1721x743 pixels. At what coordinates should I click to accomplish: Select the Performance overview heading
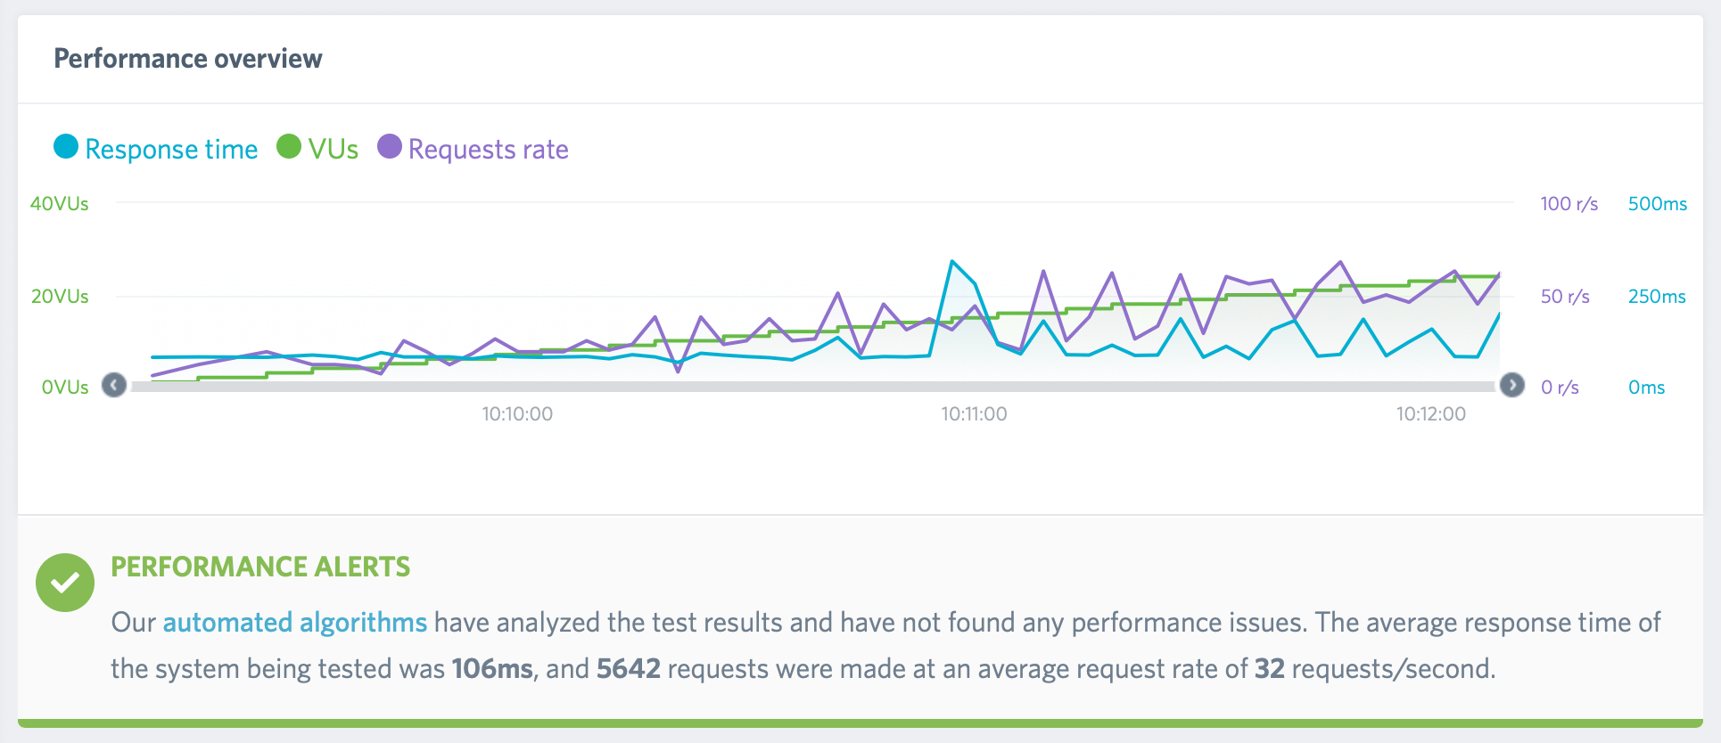point(188,59)
